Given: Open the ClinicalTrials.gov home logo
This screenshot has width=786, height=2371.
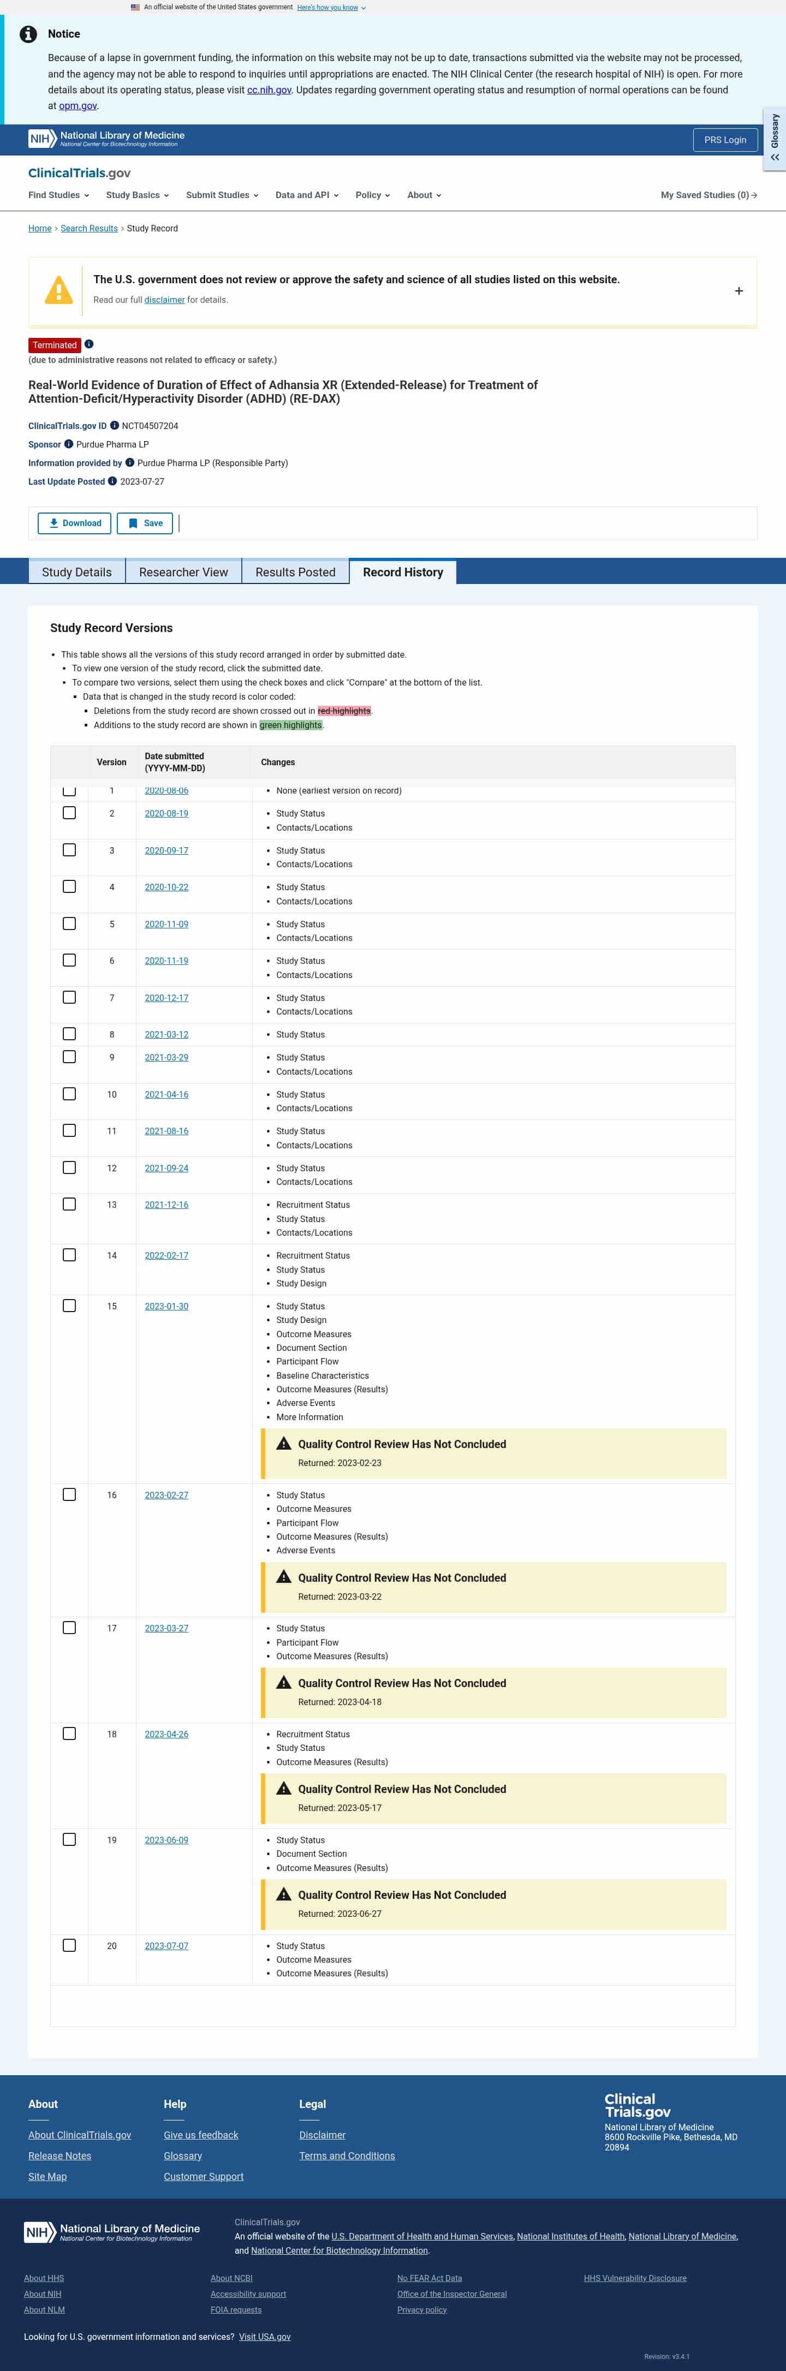Looking at the screenshot, I should tap(79, 173).
